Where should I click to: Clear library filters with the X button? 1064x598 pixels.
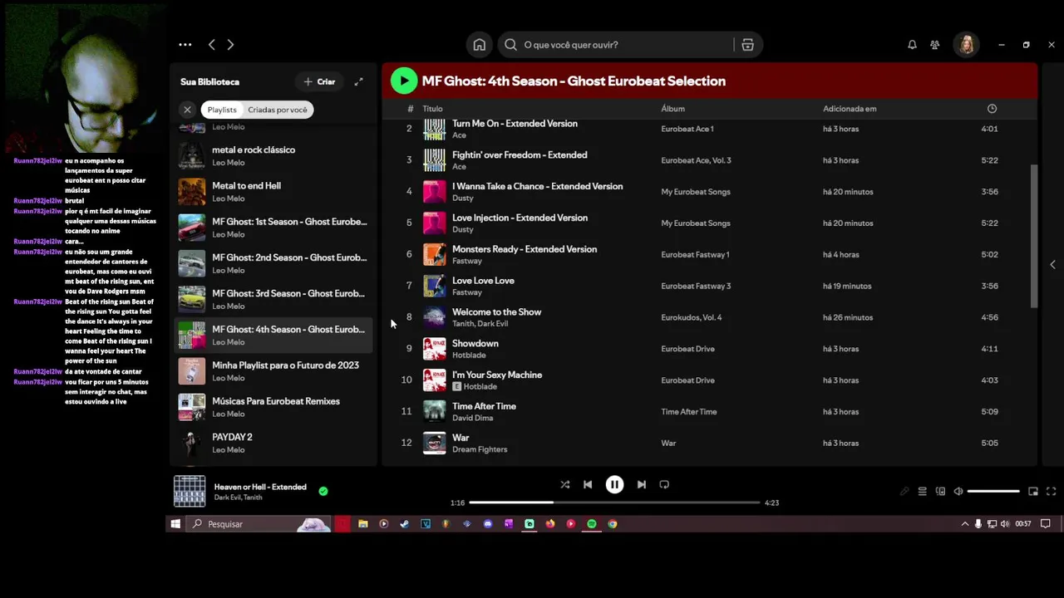coord(187,110)
